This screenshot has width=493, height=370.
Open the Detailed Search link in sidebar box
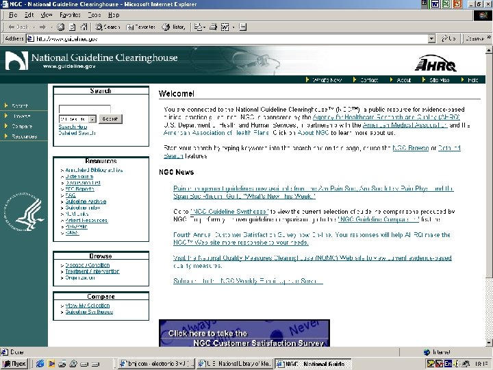[77, 133]
